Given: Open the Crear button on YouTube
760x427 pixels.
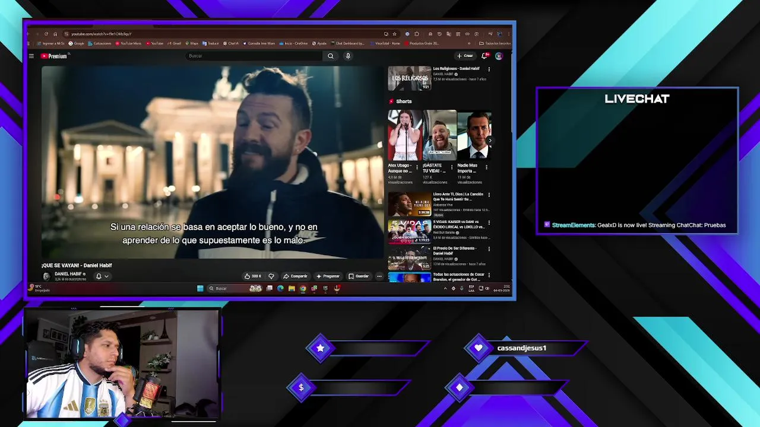Looking at the screenshot, I should coord(465,56).
